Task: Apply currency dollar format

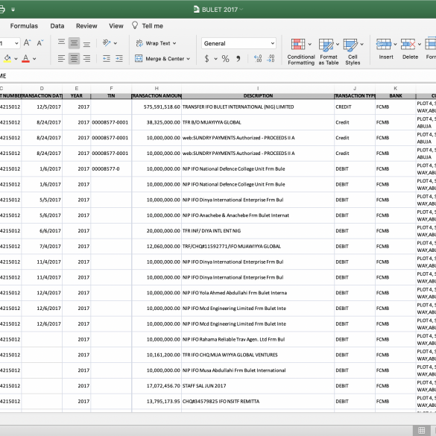Action: [x=206, y=59]
